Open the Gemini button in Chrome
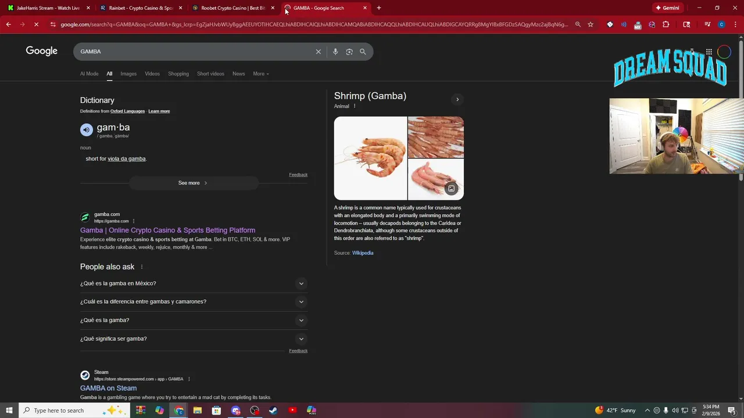Screen dimensions: 744x418 click(x=667, y=8)
